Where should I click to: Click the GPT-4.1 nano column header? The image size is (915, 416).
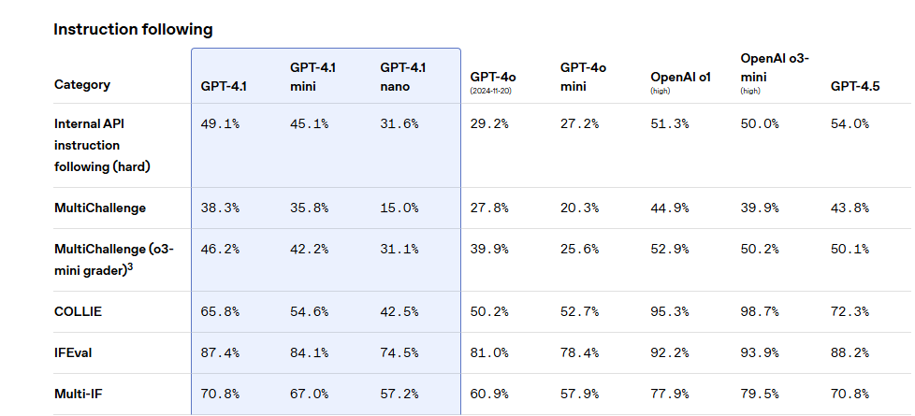point(403,77)
